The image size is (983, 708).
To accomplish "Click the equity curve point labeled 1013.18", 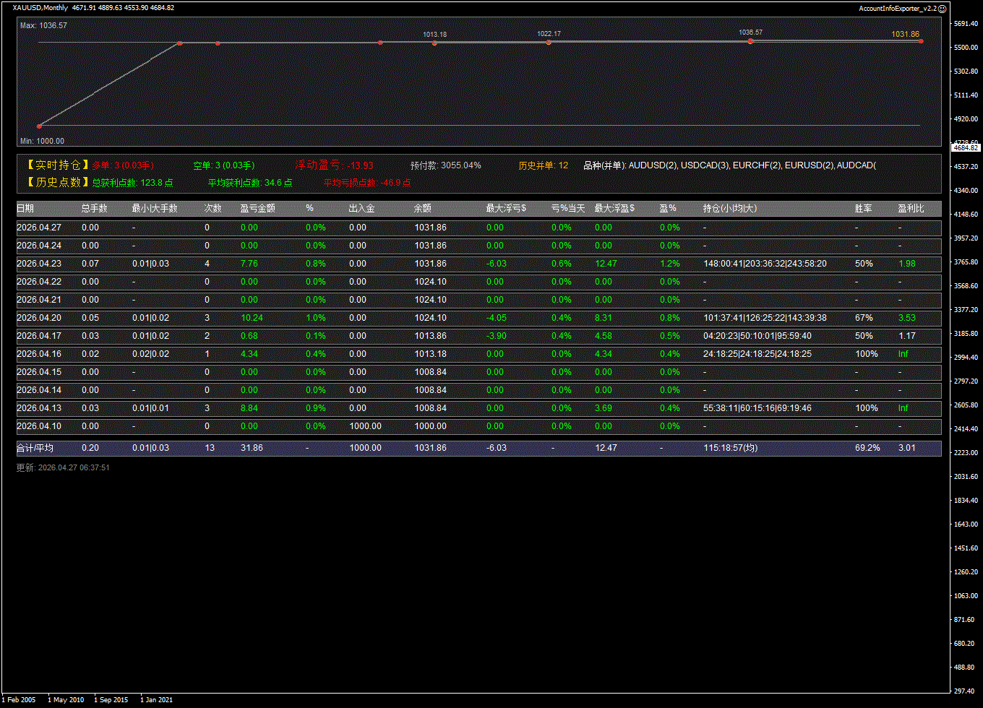I will click(x=434, y=43).
